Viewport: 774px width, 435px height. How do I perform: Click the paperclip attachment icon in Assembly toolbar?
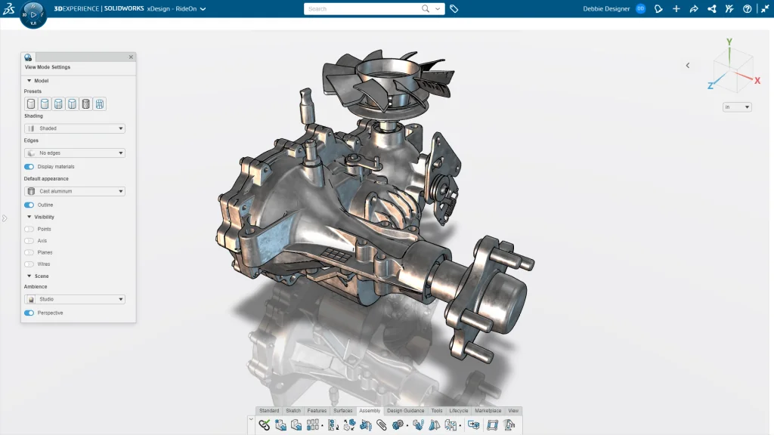coord(382,424)
